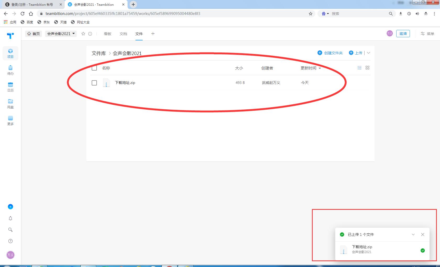
Task: Switch to list view
Action: [x=360, y=68]
